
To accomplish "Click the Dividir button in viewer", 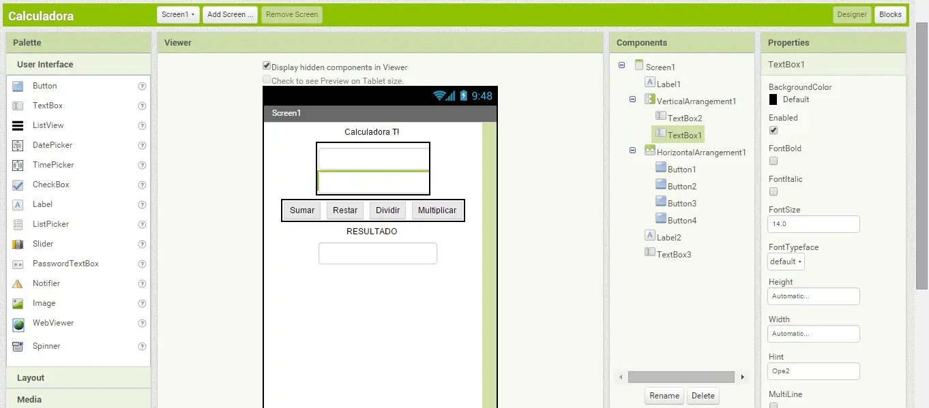I will pos(387,210).
